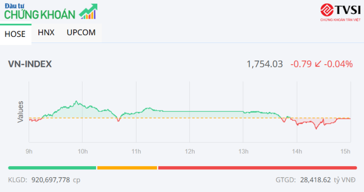The image size is (364, 192).
Task: Click the 12h label on time axis
Action: pos(190,152)
